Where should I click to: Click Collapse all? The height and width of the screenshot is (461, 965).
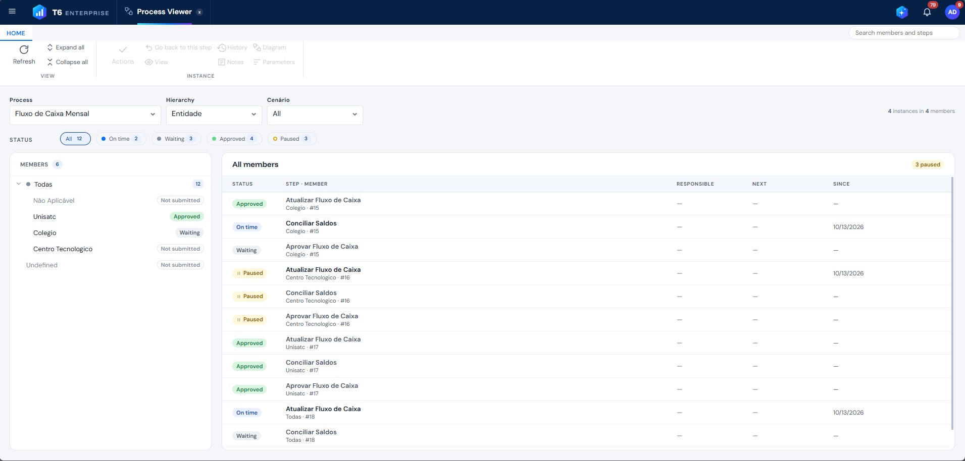pos(68,62)
